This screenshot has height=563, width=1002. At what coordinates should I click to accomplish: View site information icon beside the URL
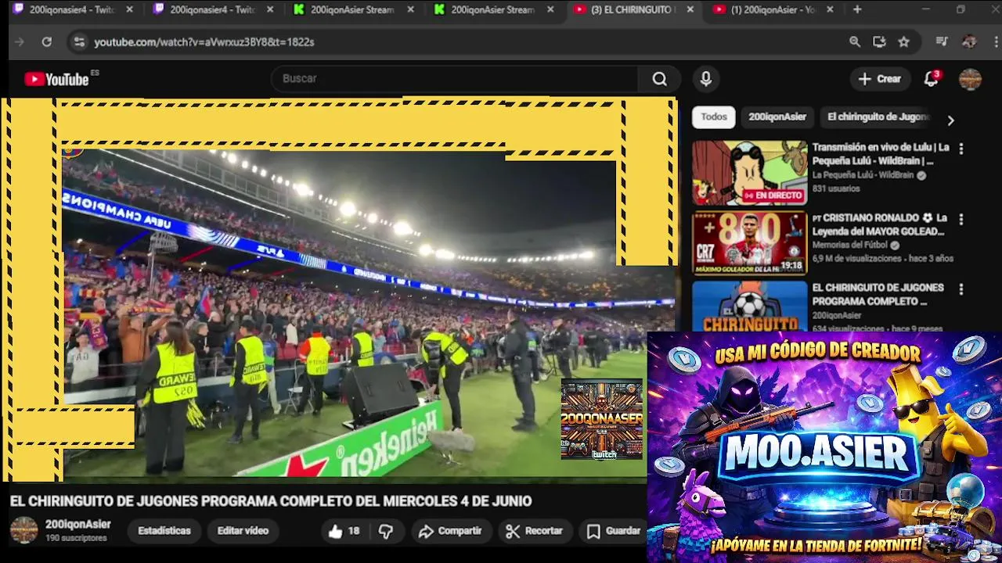(79, 42)
